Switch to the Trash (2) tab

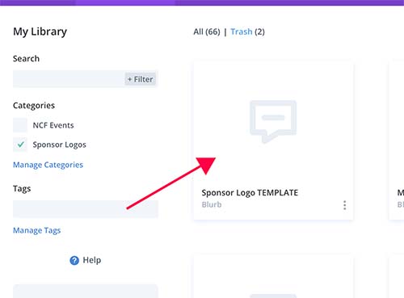[247, 31]
